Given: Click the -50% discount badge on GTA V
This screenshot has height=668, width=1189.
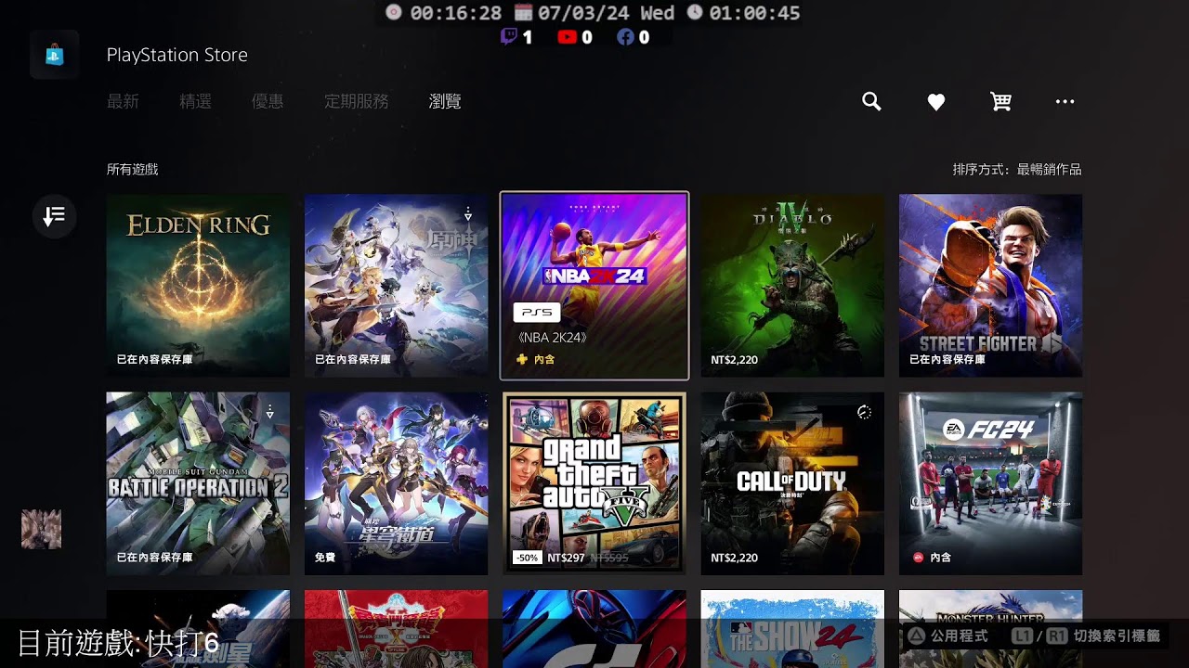Looking at the screenshot, I should click(528, 558).
